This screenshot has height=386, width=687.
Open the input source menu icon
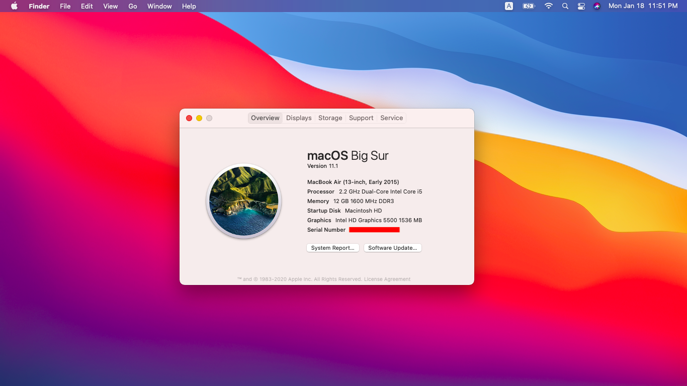(x=509, y=6)
